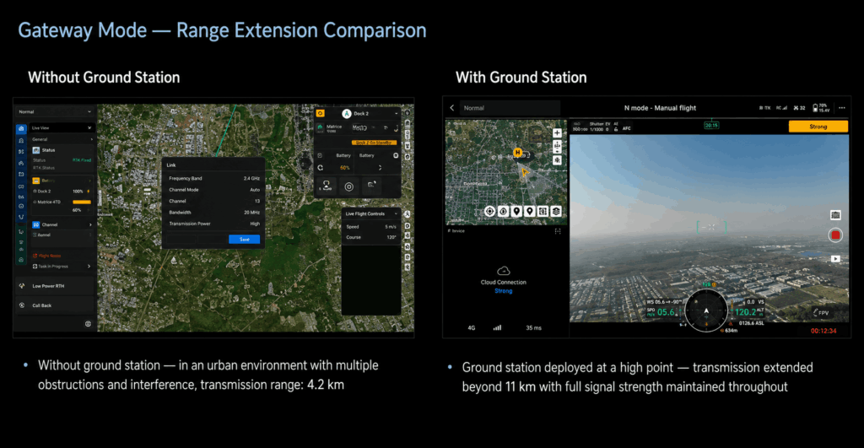Click the Transmission Power High value

[255, 224]
